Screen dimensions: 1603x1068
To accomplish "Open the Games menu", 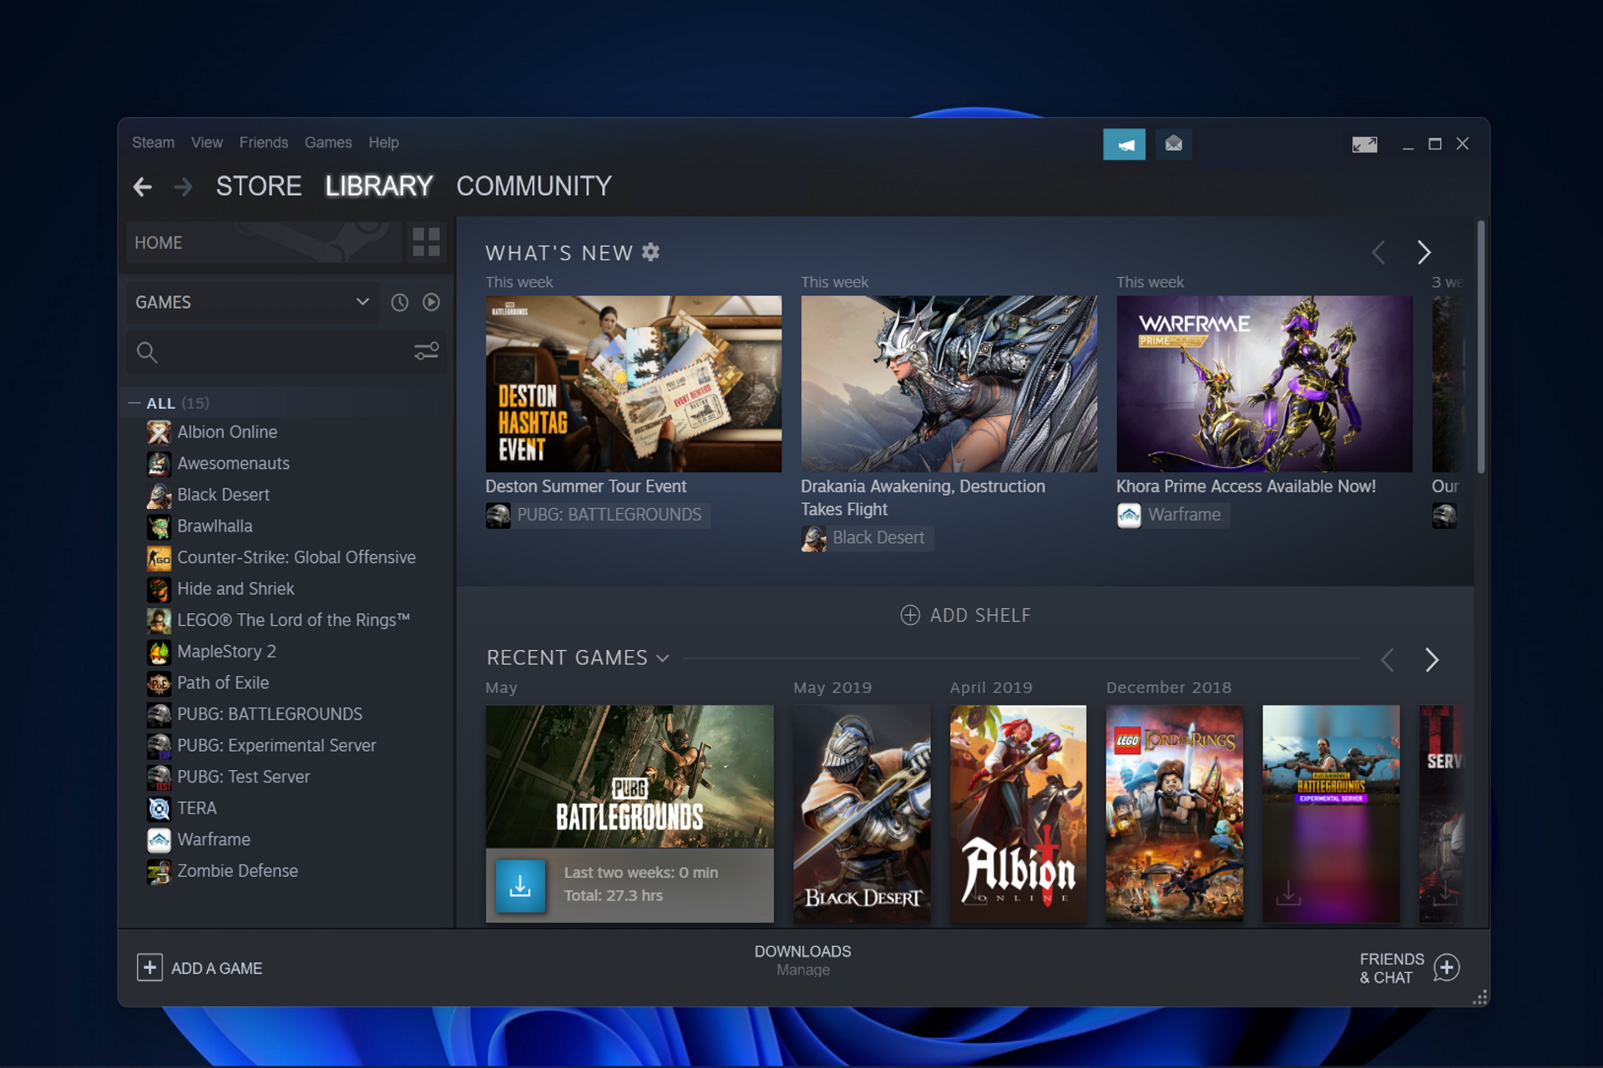I will point(328,143).
